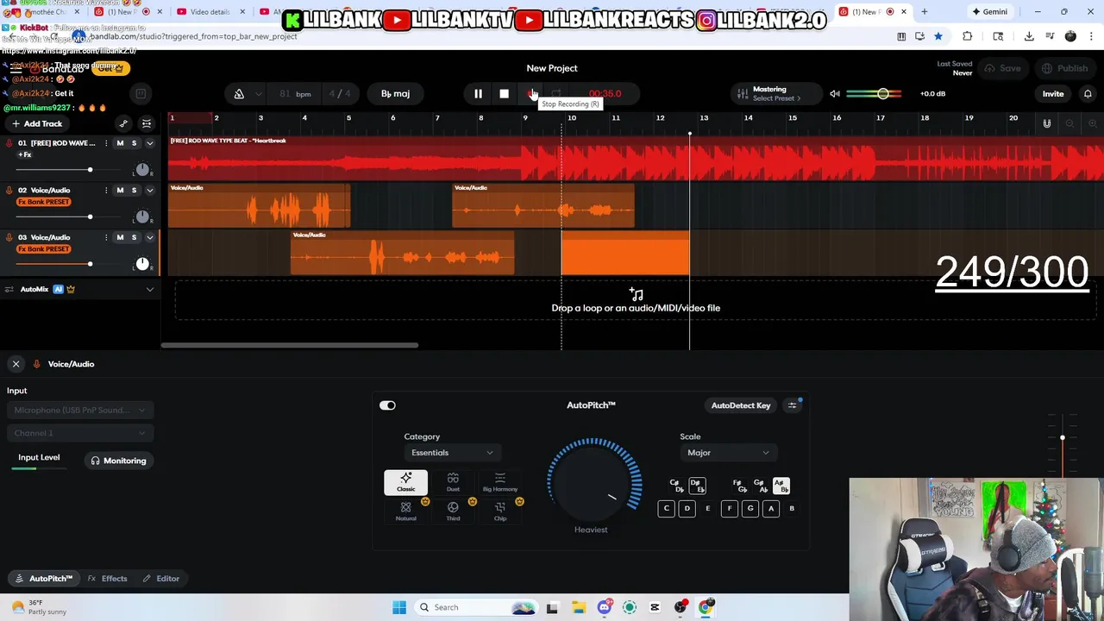Arm track 03 microphone icon
Image resolution: width=1104 pixels, height=621 pixels.
tap(8, 237)
